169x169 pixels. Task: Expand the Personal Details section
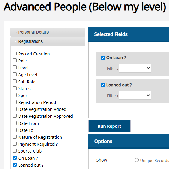point(48,32)
